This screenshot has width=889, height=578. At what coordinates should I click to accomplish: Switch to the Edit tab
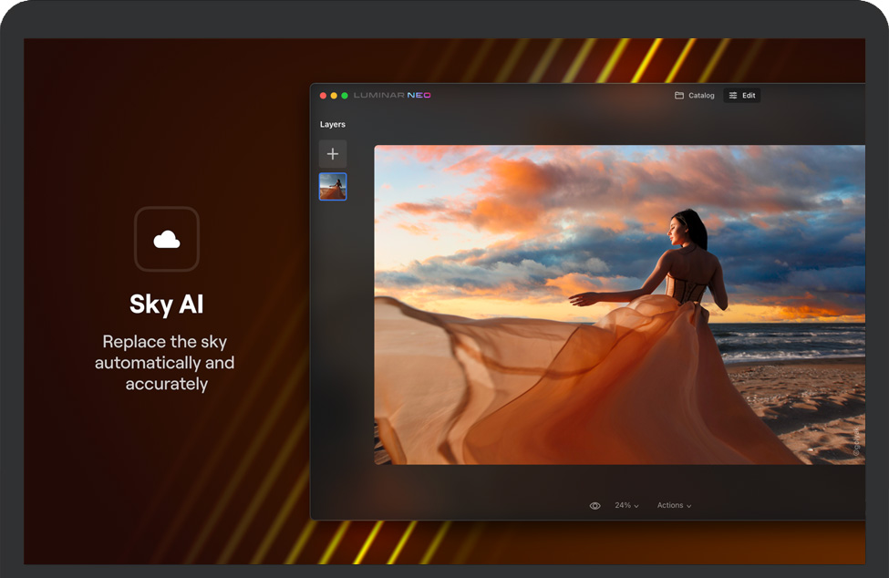(x=742, y=96)
